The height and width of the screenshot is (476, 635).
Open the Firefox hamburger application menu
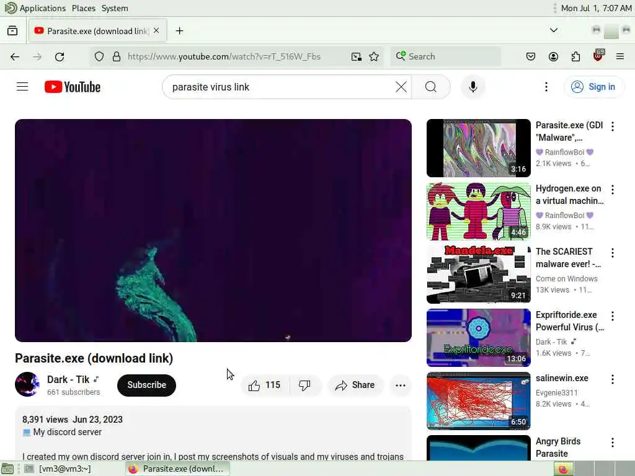pyautogui.click(x=620, y=56)
